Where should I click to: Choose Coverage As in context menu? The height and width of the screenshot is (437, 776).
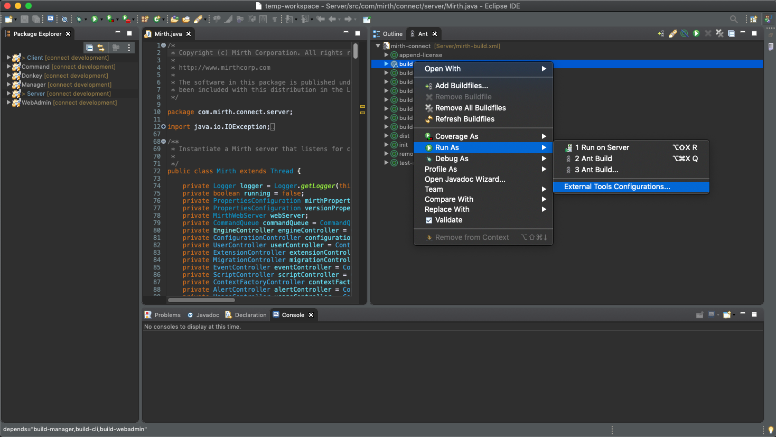coord(483,136)
